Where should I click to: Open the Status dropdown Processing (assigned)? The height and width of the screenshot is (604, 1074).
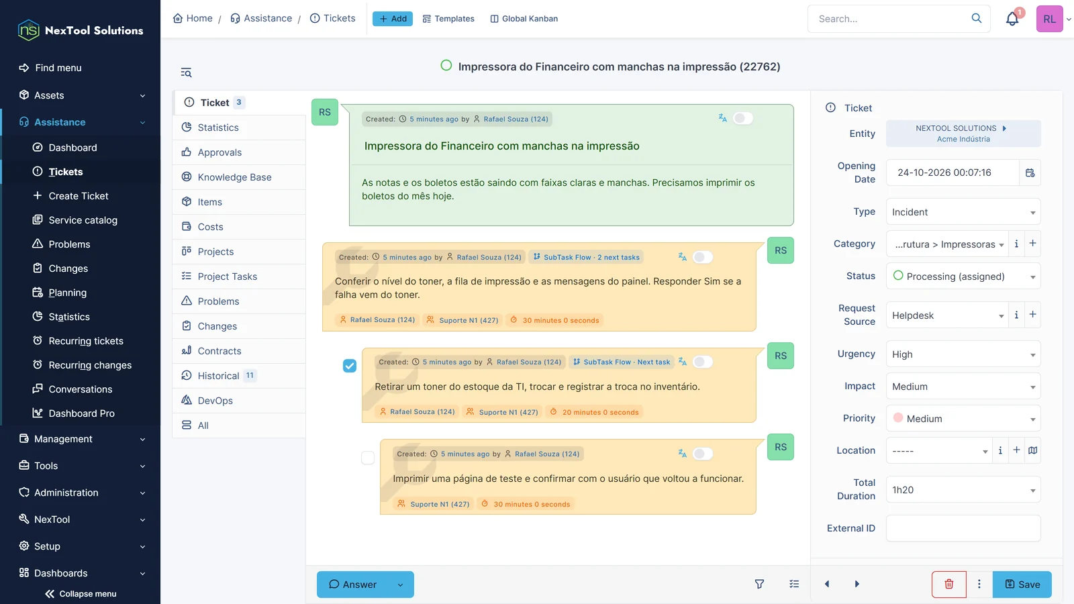tap(963, 276)
